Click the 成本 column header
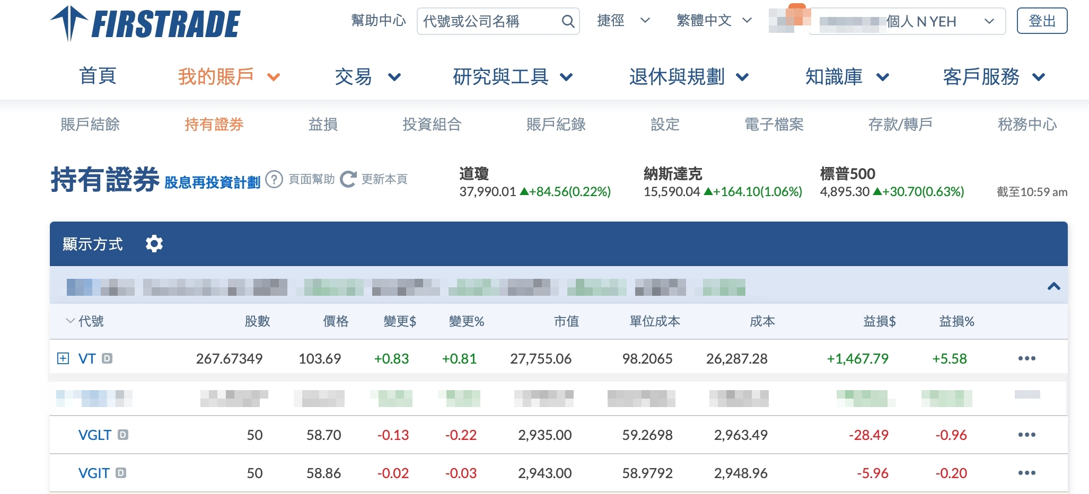Viewport: 1089px width, 494px height. (x=762, y=321)
